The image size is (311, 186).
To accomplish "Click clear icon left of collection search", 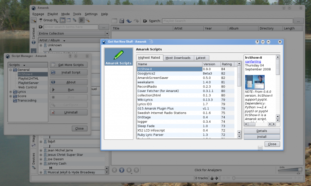I will [41, 27].
